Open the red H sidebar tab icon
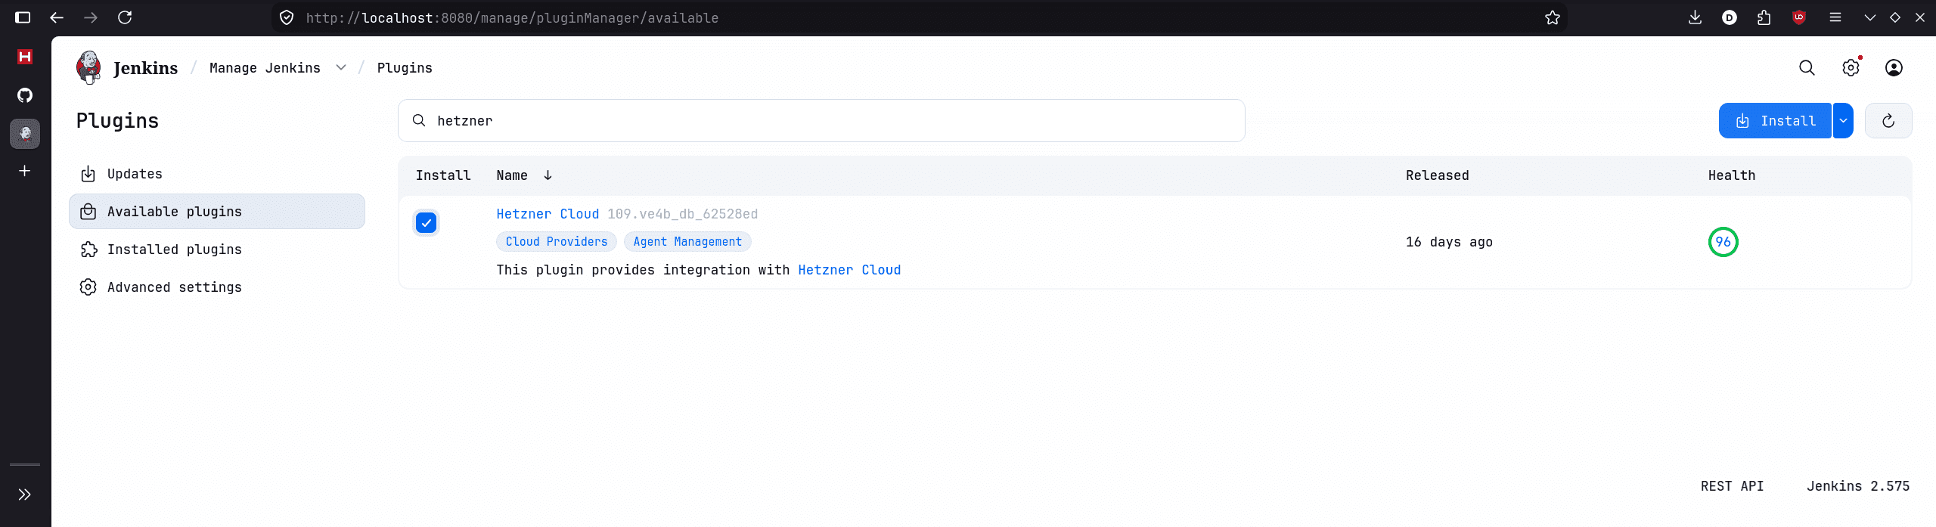The height and width of the screenshot is (527, 1936). pos(25,57)
